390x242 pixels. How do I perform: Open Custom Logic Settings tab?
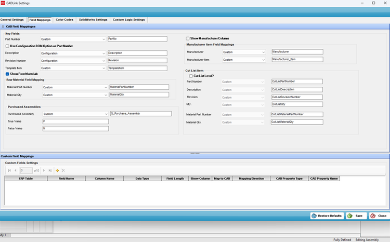click(x=129, y=20)
